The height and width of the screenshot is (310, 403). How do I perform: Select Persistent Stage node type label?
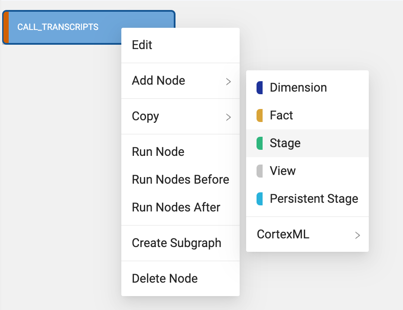coord(314,199)
